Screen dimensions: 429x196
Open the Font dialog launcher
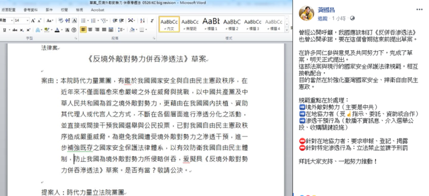click(76, 39)
